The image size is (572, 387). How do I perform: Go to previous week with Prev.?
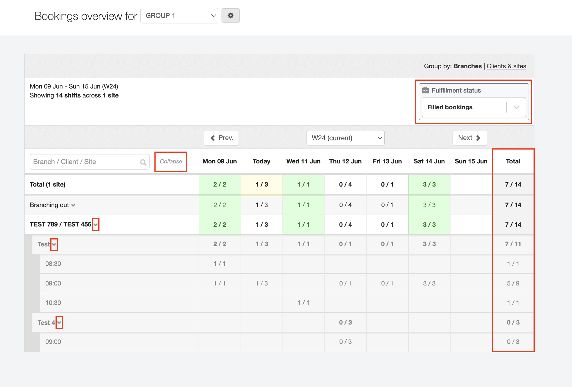pos(221,138)
